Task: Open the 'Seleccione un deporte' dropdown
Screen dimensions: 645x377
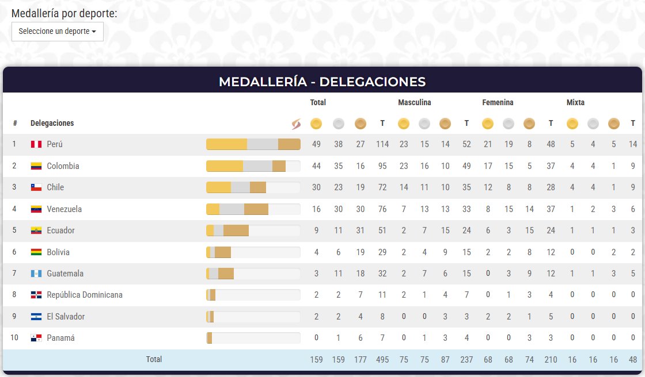Action: (57, 32)
